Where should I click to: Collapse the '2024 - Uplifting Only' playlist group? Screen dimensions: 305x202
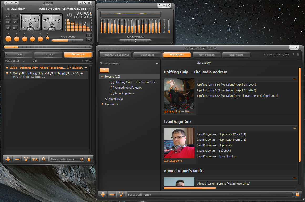86,68
